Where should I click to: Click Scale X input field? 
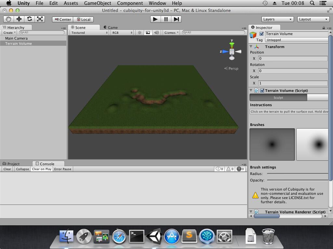293,83
